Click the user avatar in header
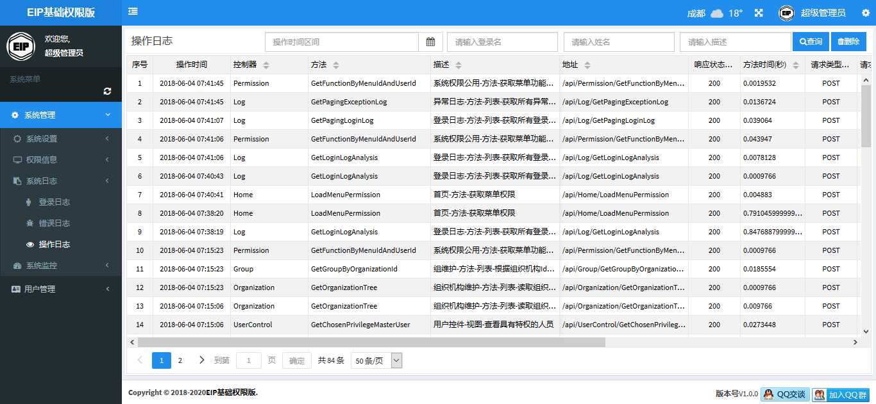Screen dimensions: 876x404 pyautogui.click(x=787, y=13)
